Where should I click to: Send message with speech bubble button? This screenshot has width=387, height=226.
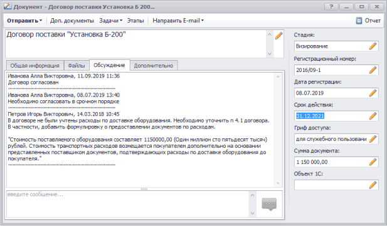click(x=269, y=204)
